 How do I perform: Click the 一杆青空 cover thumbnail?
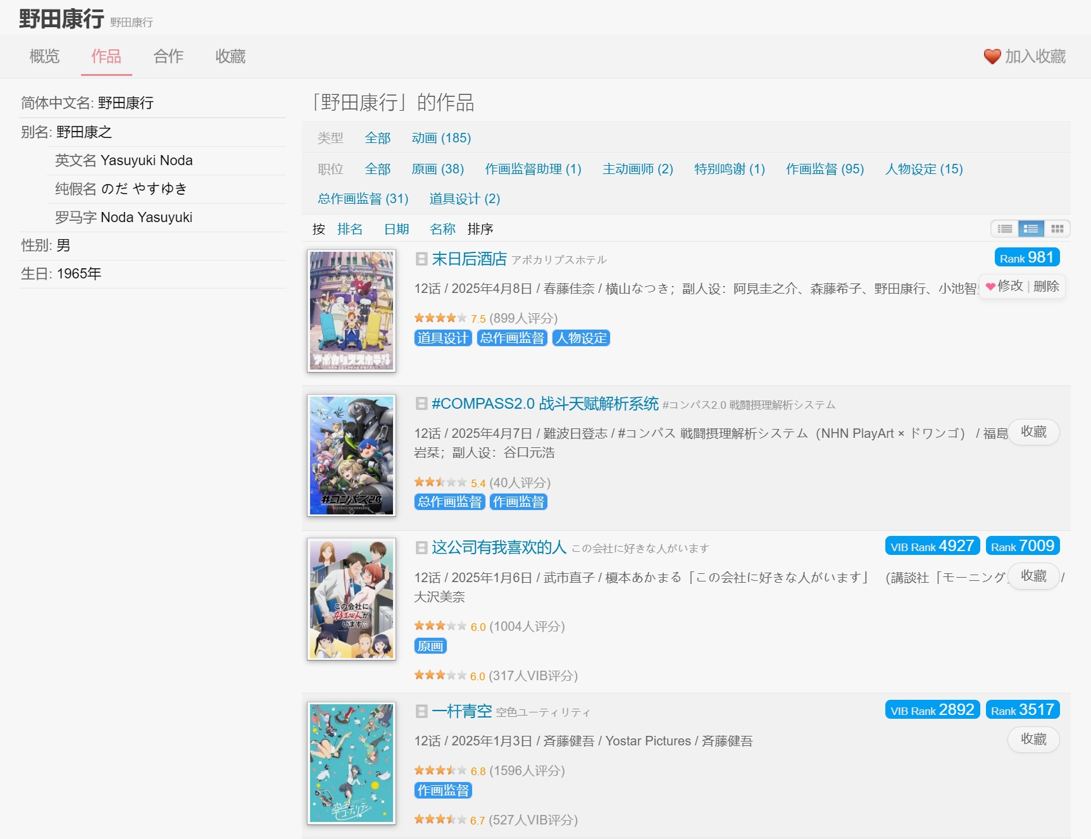point(351,761)
